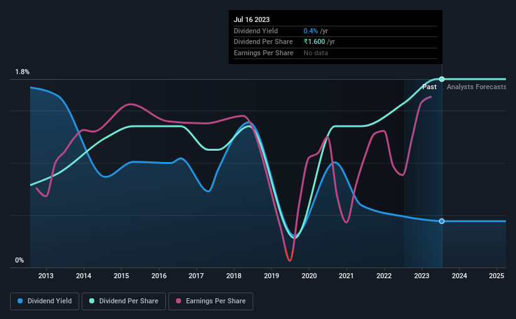
Task: Click the 0% y-axis label
Action: click(19, 261)
